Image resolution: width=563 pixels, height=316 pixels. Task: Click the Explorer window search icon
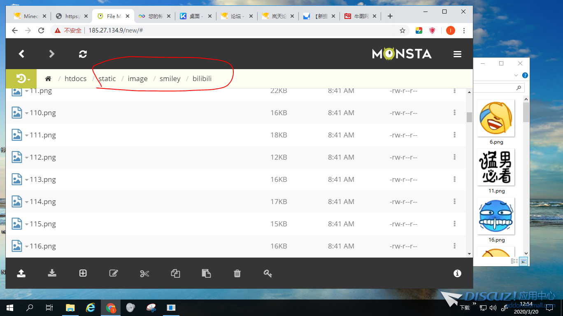point(519,88)
